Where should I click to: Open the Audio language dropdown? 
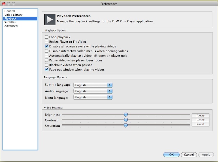coord(93,91)
